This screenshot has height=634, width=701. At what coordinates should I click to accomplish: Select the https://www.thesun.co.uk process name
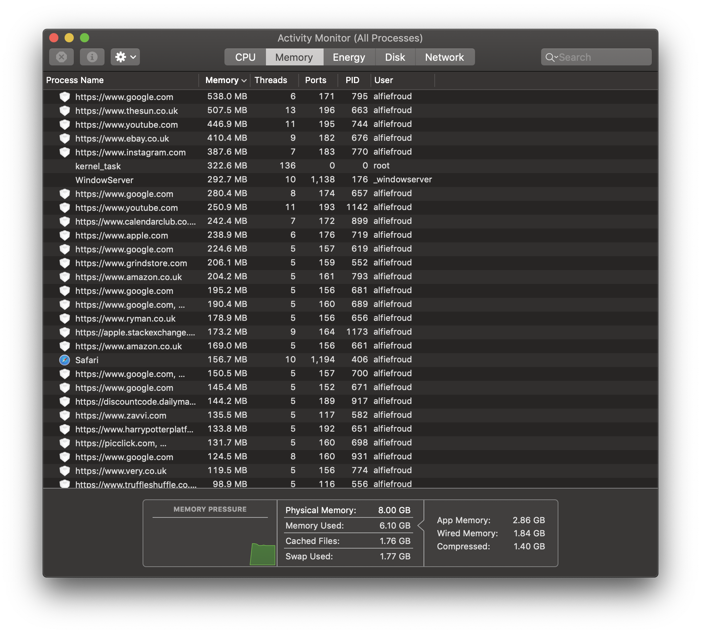point(126,111)
